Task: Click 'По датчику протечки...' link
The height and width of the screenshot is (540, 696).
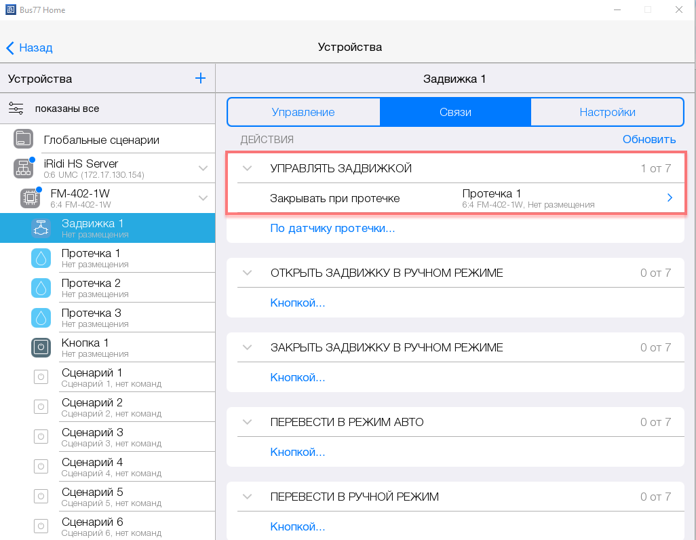Action: click(332, 228)
